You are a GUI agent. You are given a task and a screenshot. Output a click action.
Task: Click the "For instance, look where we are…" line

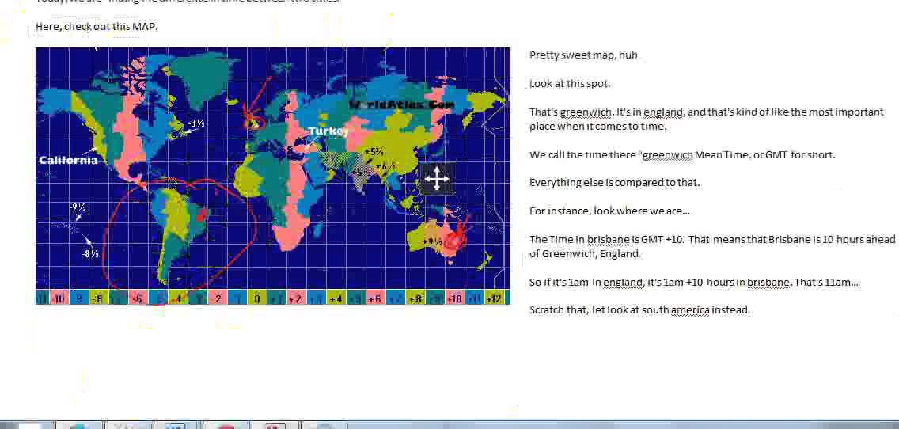pos(609,211)
